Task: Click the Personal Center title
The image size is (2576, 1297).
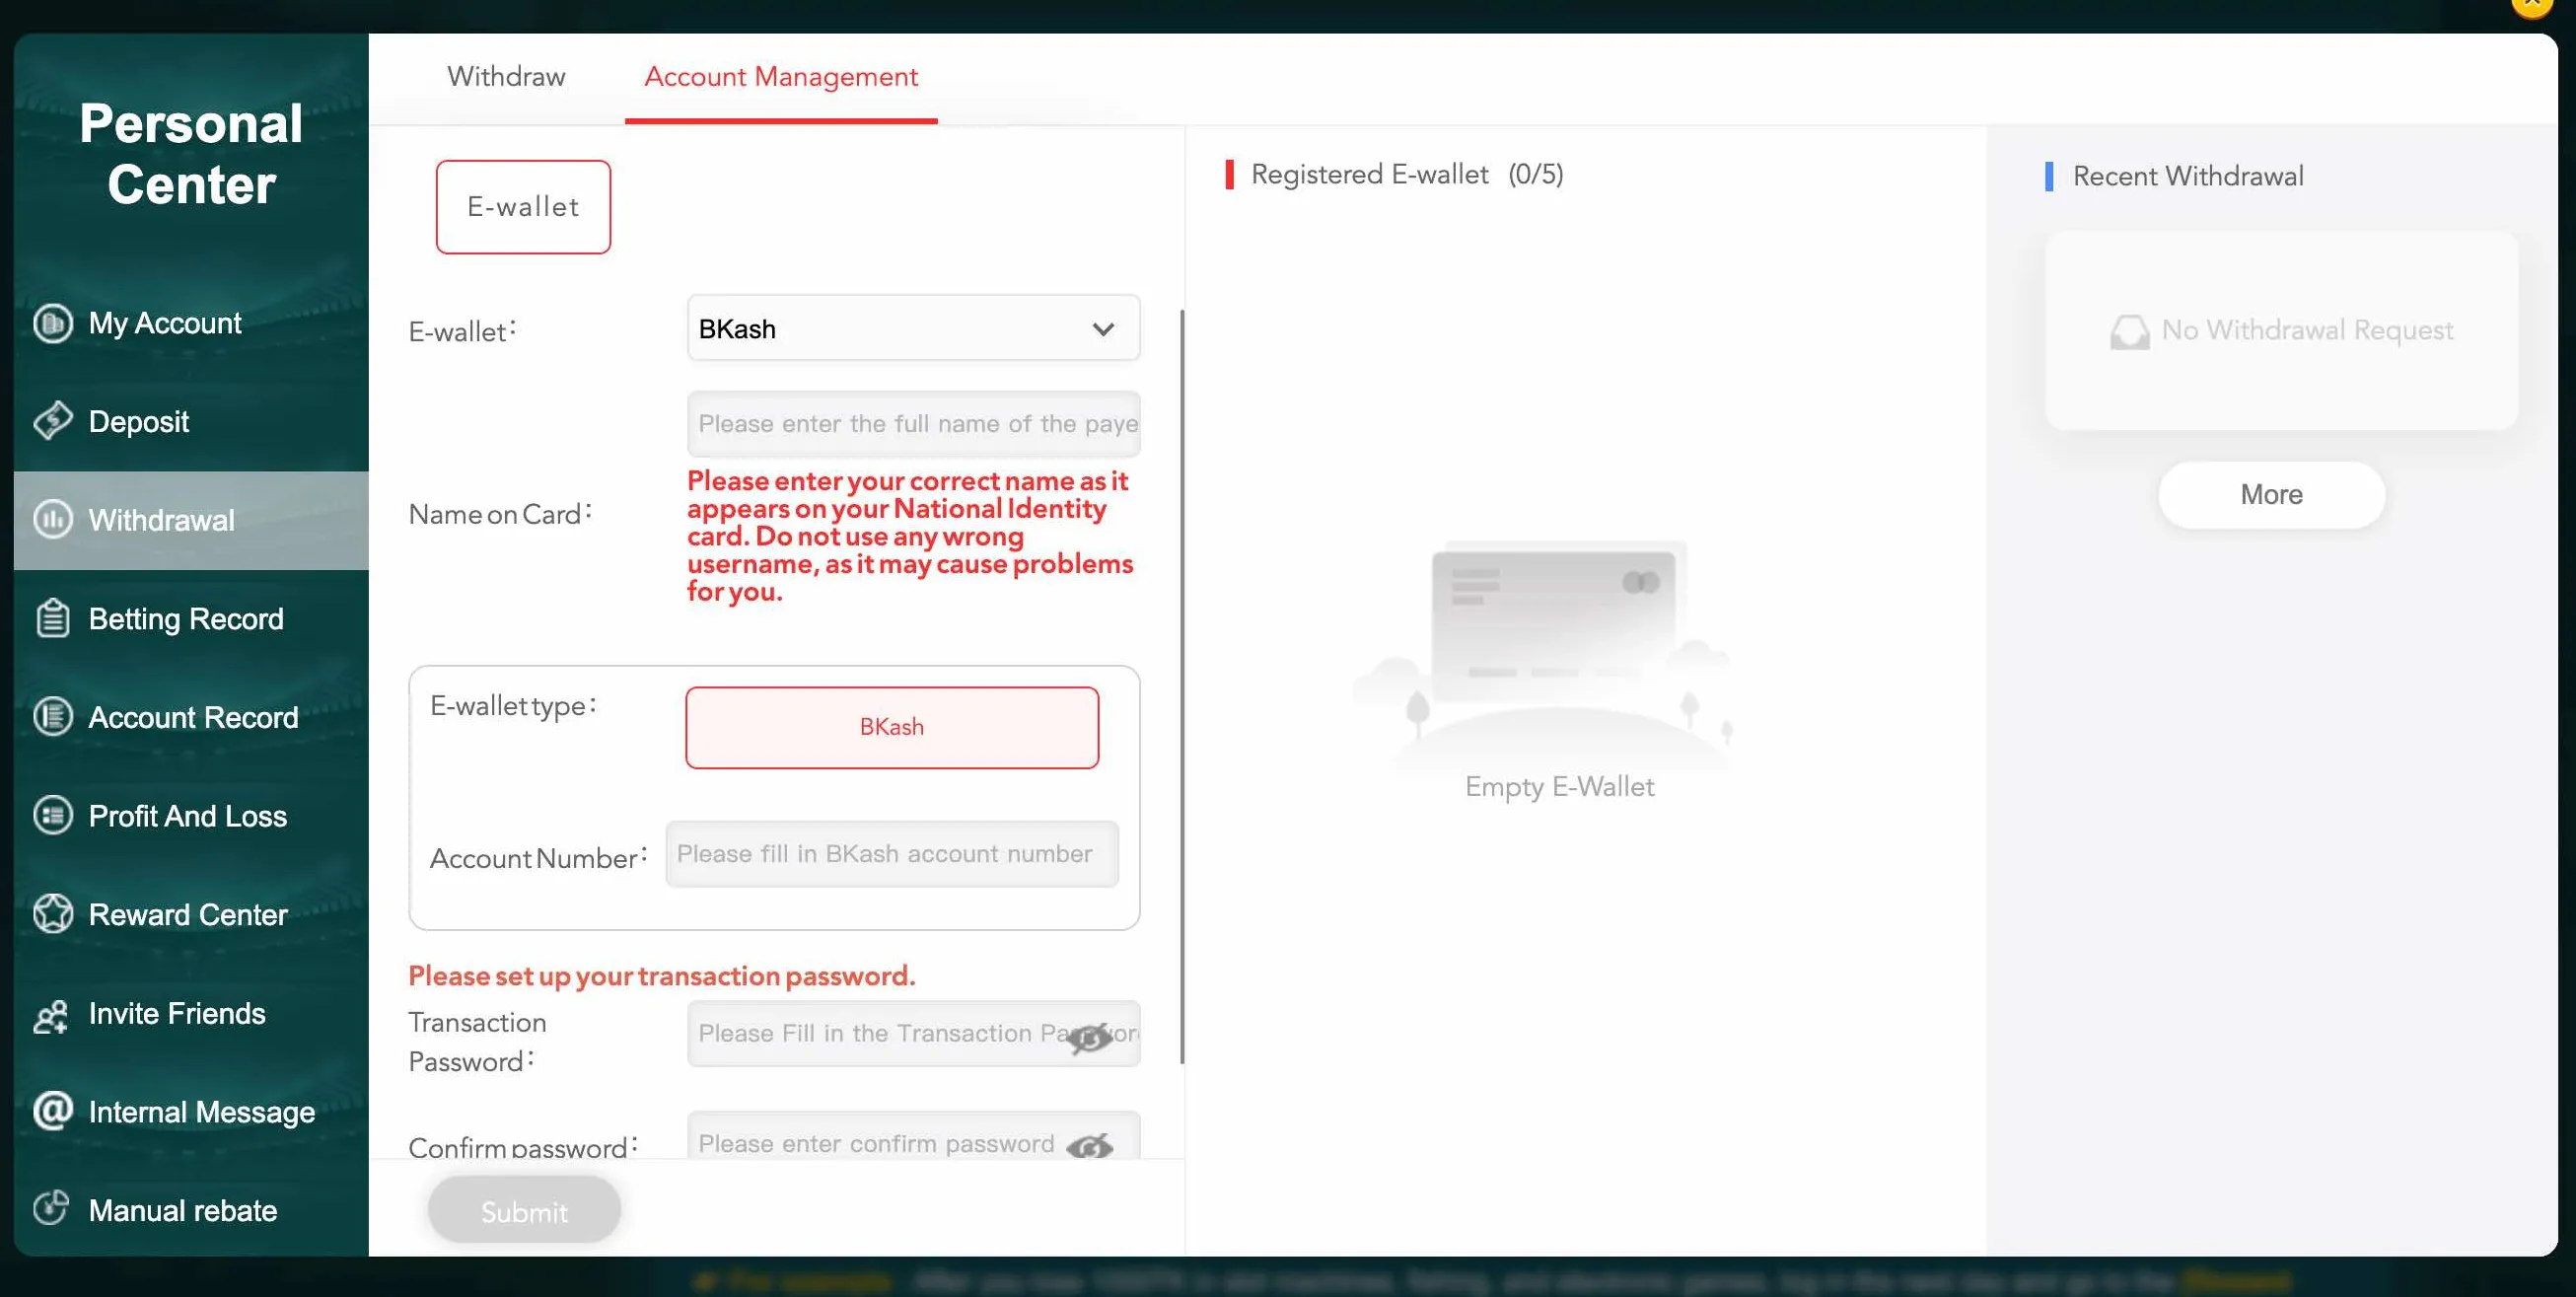Action: pos(191,154)
